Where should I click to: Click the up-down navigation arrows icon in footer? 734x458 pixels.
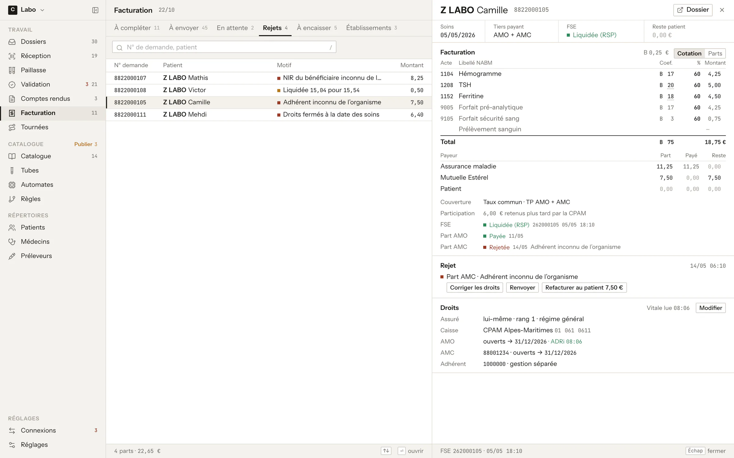pyautogui.click(x=386, y=451)
